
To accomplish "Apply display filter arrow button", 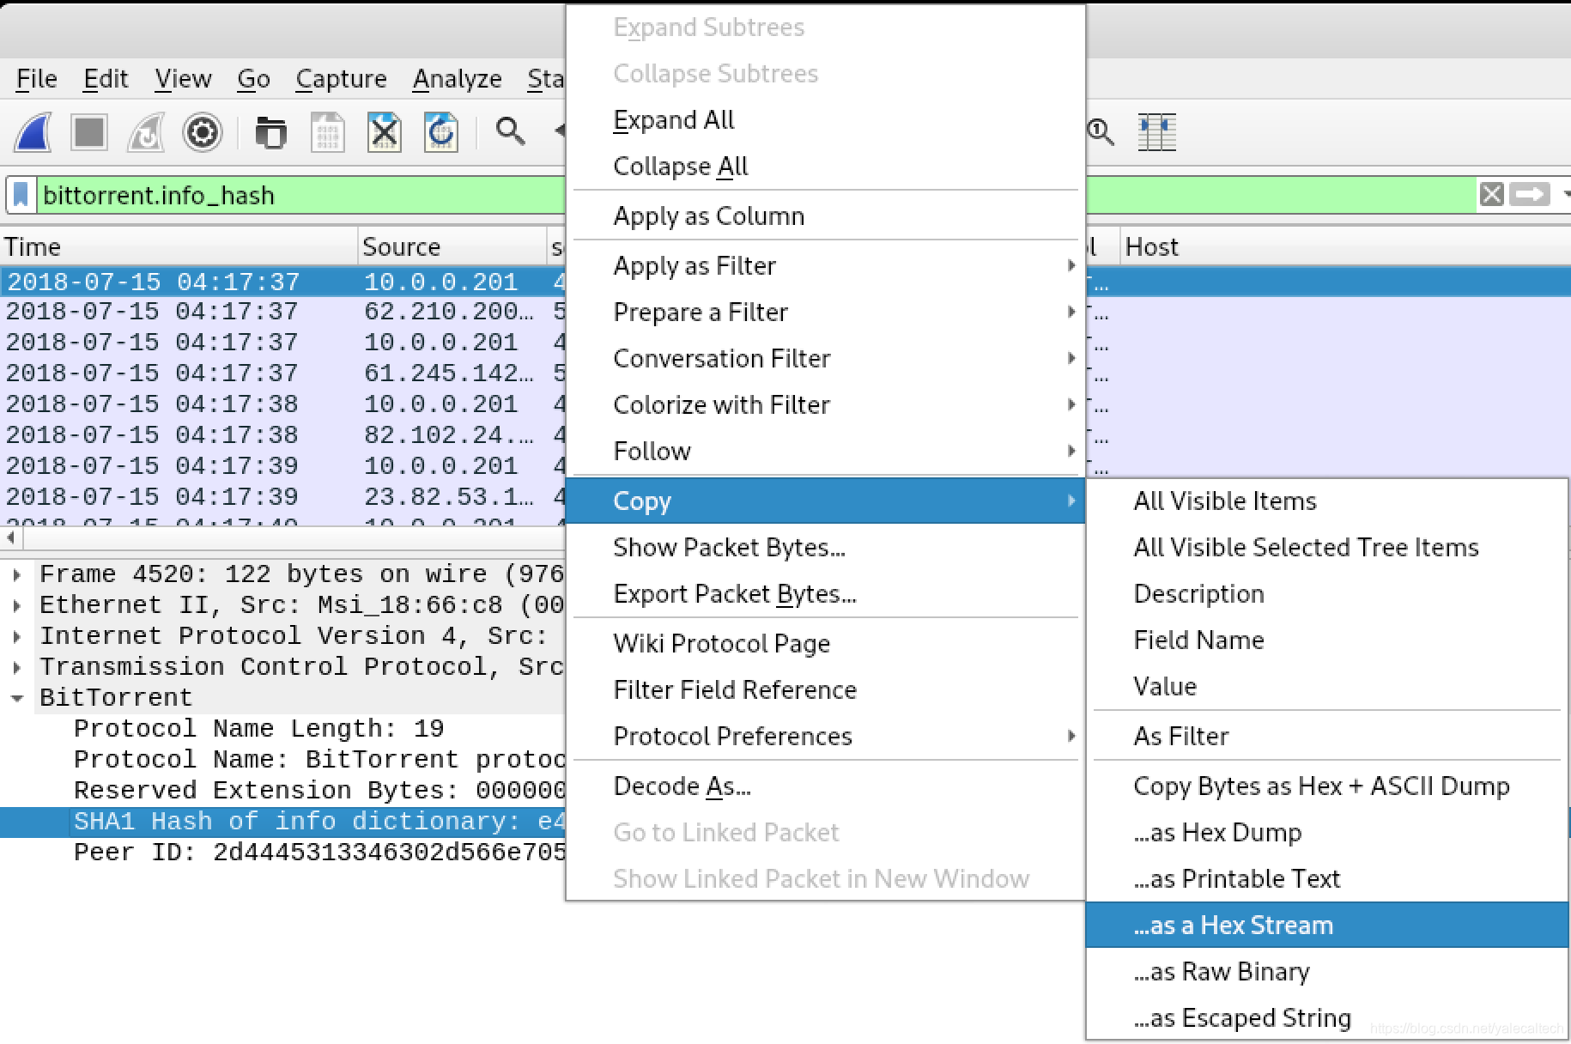I will pyautogui.click(x=1530, y=195).
